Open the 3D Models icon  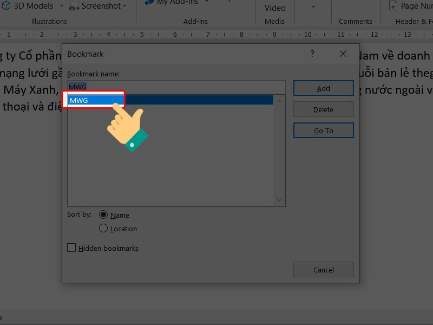(x=6, y=5)
